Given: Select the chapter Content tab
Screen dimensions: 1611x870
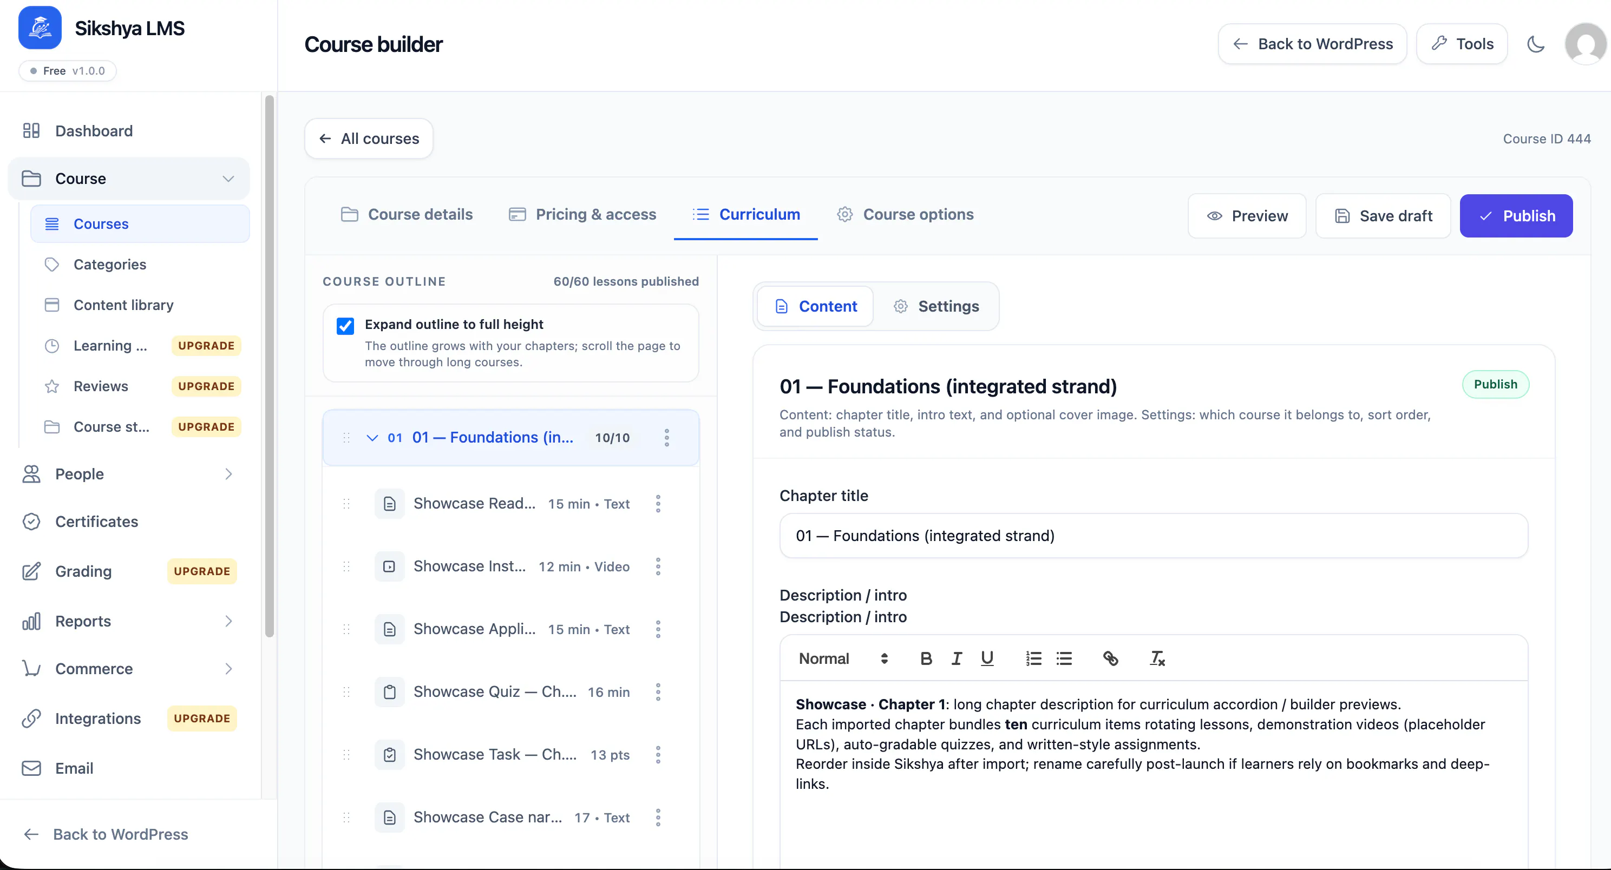Looking at the screenshot, I should coord(815,306).
